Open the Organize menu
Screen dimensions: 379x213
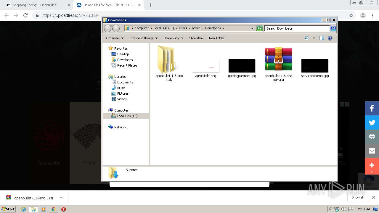pos(115,38)
